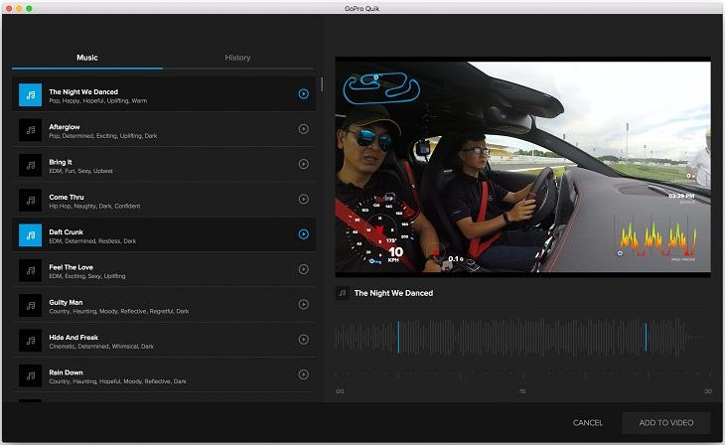Viewport: 725px width, 445px height.
Task: Click 'EDM, Fun, Sexy, Upbeat' tags
Action: point(80,171)
